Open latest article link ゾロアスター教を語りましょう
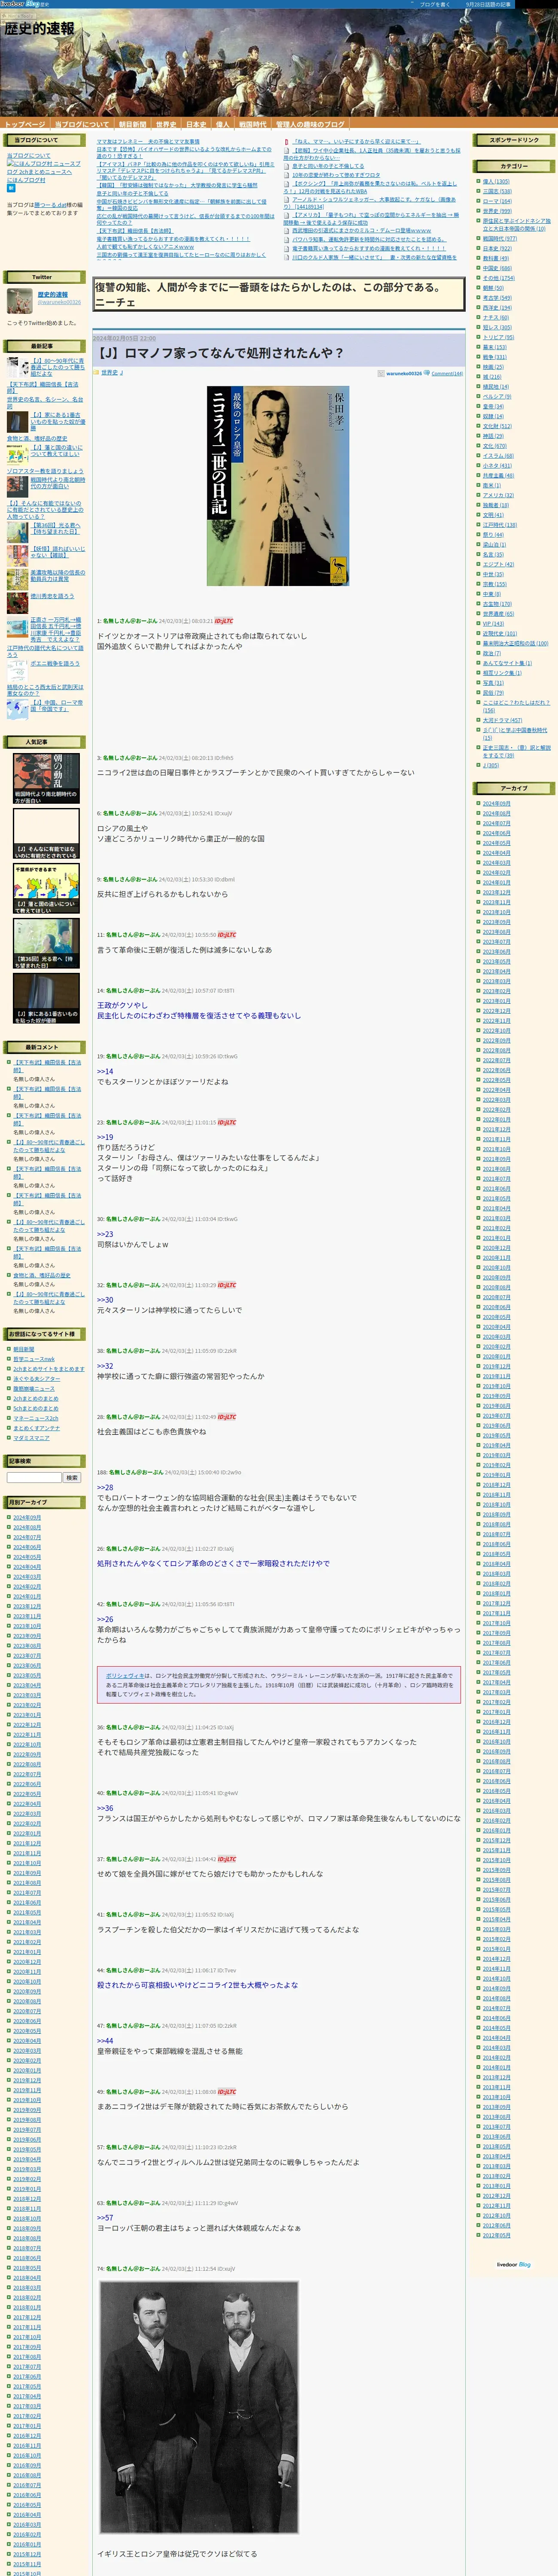This screenshot has width=558, height=2576. click(45, 471)
